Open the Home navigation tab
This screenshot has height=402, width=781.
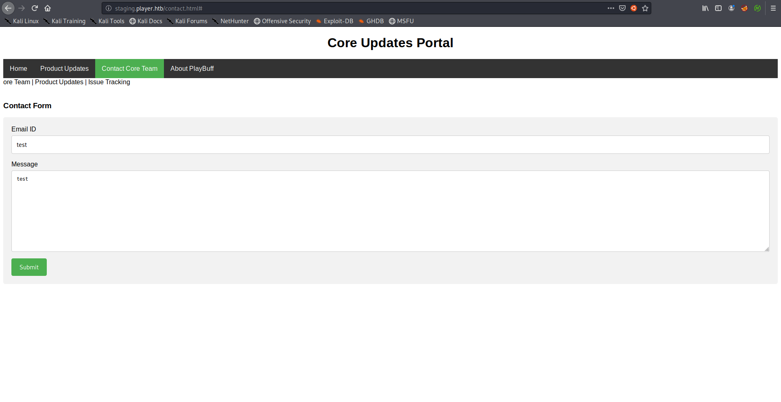[x=18, y=68]
